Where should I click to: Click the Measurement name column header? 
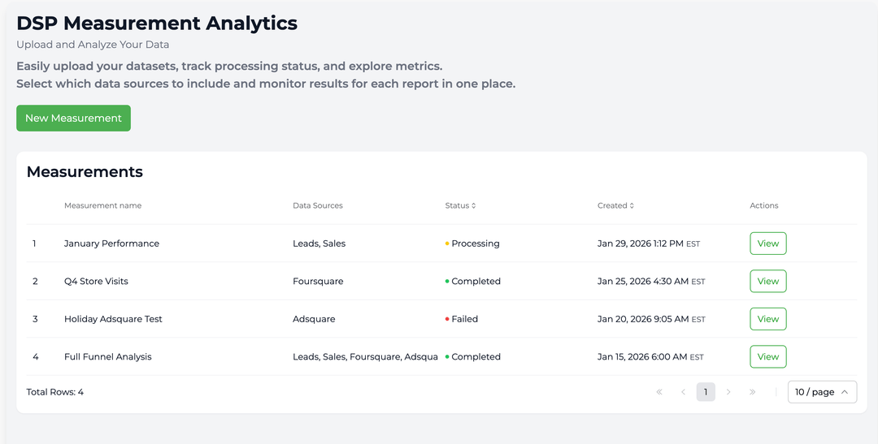point(102,205)
